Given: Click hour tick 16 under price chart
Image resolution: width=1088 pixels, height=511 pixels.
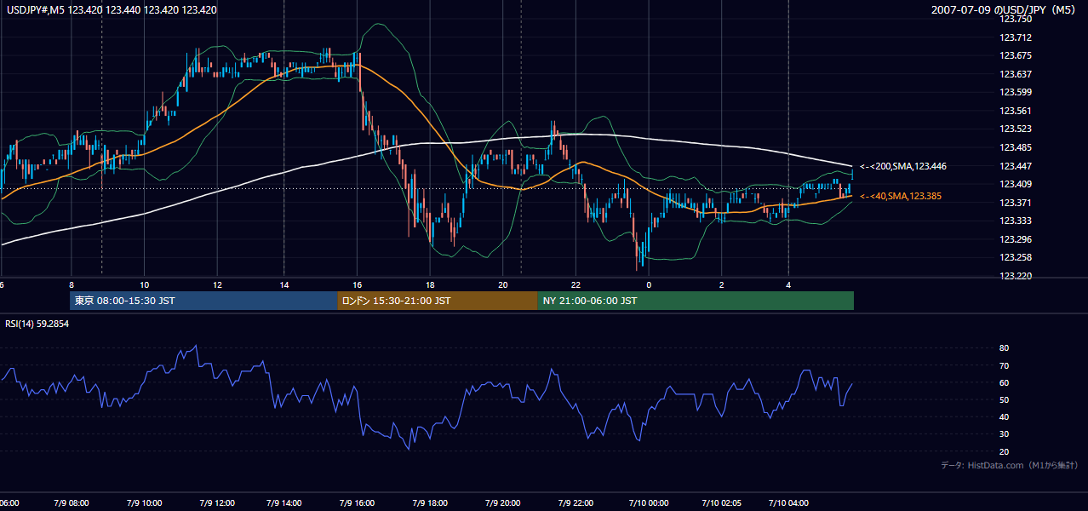Looking at the screenshot, I should pos(357,285).
